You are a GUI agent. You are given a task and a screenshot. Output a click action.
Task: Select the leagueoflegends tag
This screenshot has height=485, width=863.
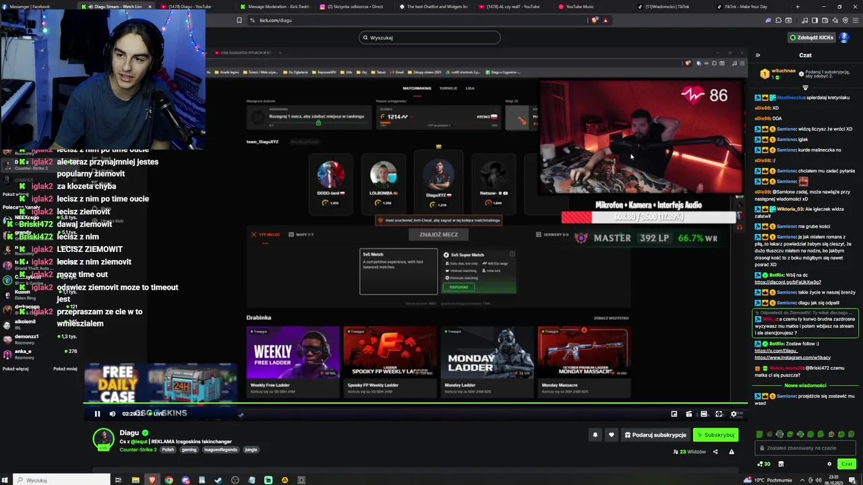pyautogui.click(x=220, y=449)
